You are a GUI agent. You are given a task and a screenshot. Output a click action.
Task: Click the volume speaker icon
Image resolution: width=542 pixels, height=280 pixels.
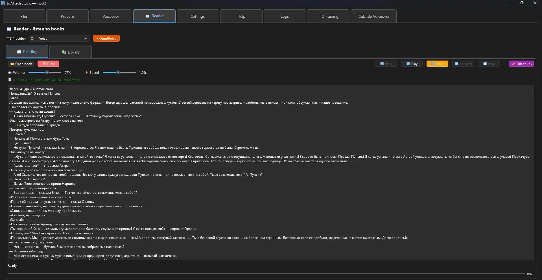10,73
